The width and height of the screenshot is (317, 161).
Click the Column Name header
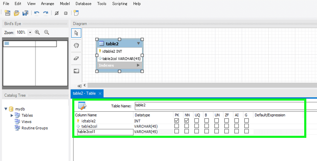coord(86,115)
